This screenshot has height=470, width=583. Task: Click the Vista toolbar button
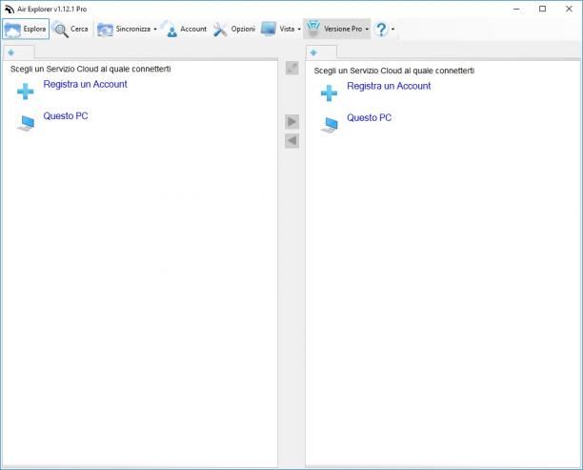click(x=277, y=29)
